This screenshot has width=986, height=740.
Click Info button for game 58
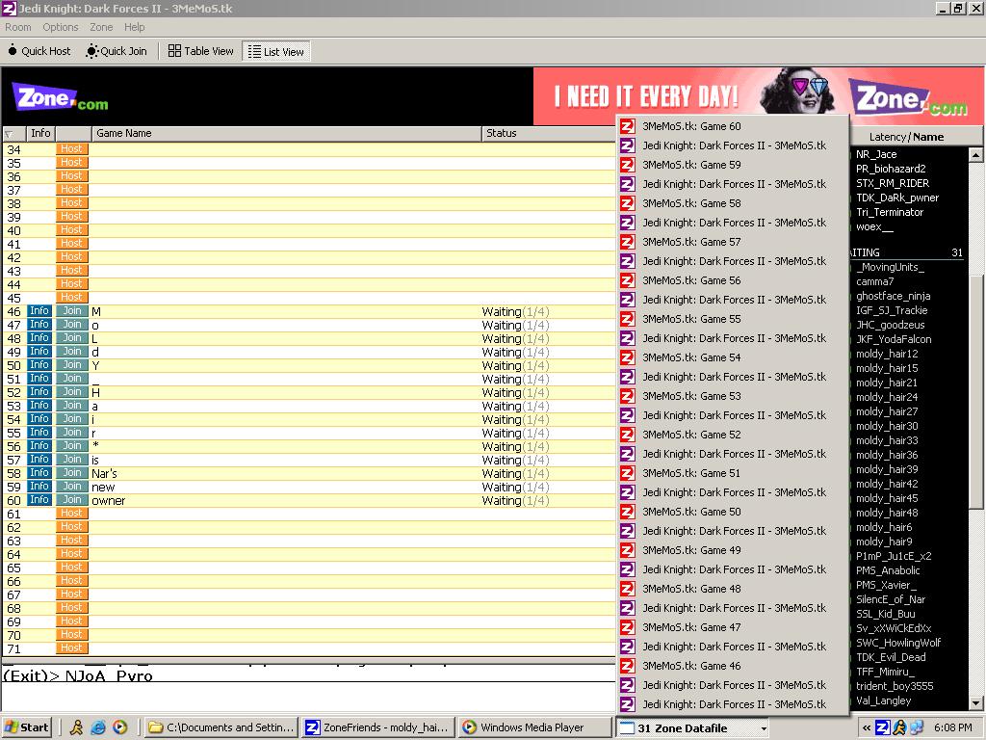pyautogui.click(x=39, y=473)
